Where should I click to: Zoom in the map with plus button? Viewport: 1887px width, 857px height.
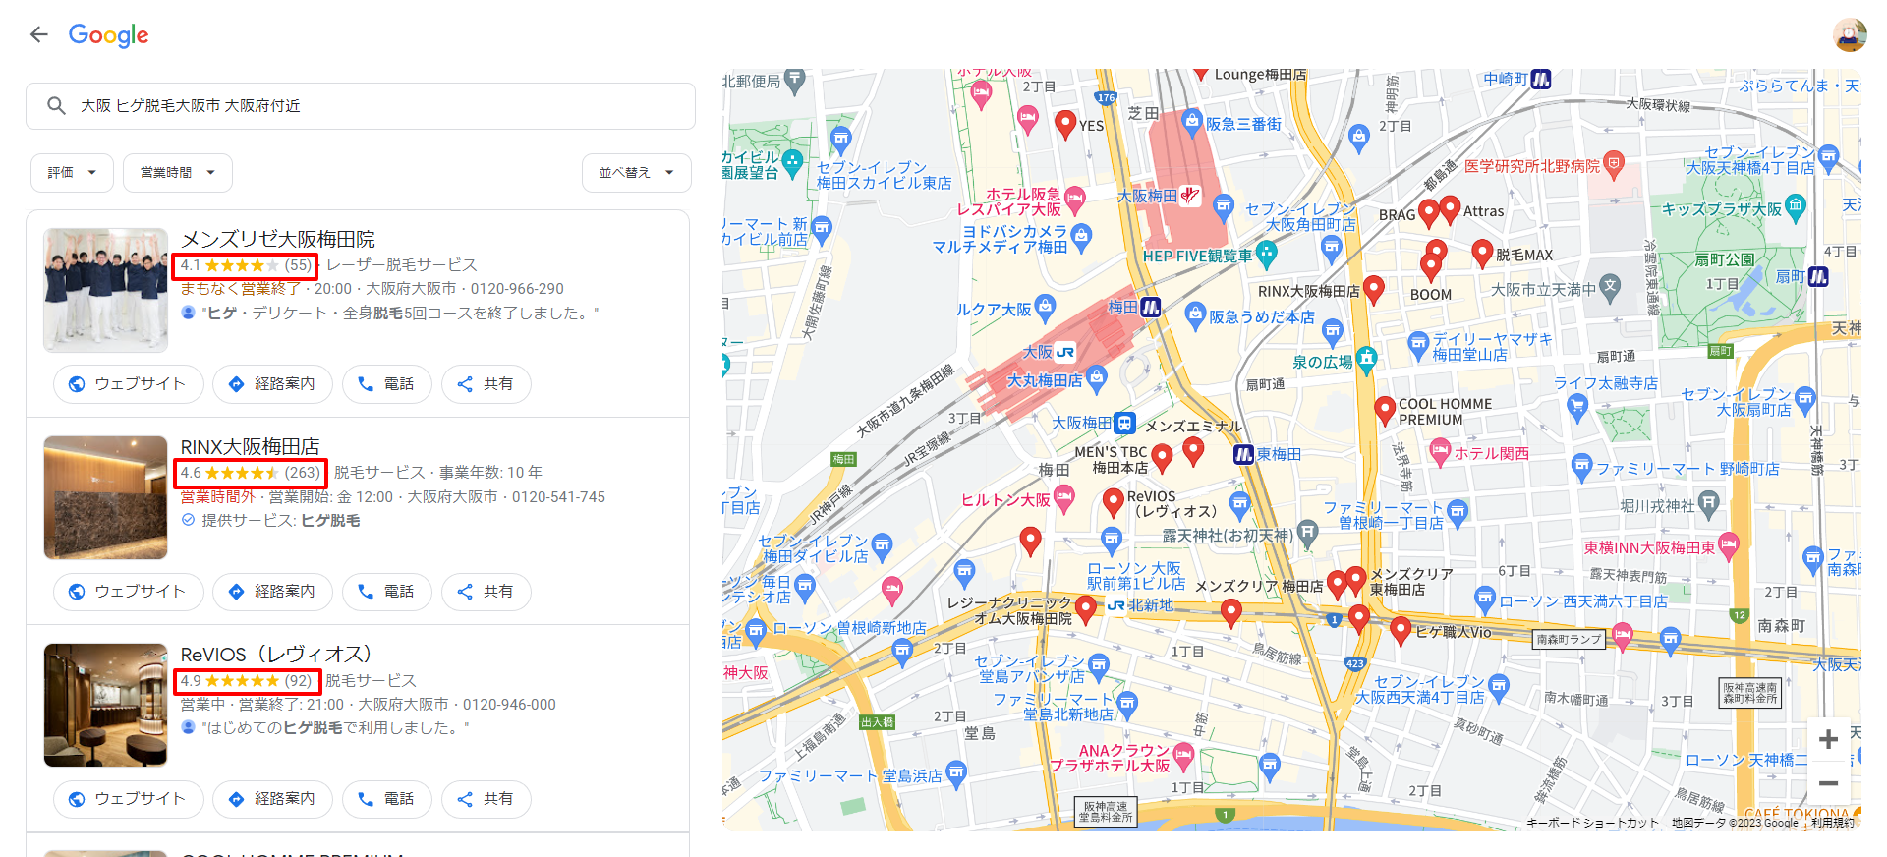pos(1828,739)
